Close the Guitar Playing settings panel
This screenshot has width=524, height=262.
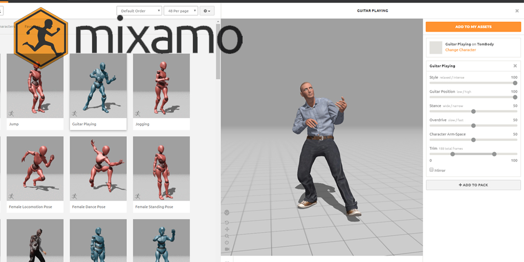coord(515,66)
